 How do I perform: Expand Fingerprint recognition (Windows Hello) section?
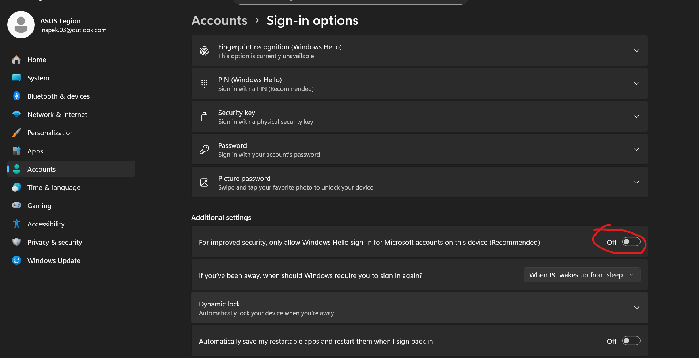[x=636, y=50]
